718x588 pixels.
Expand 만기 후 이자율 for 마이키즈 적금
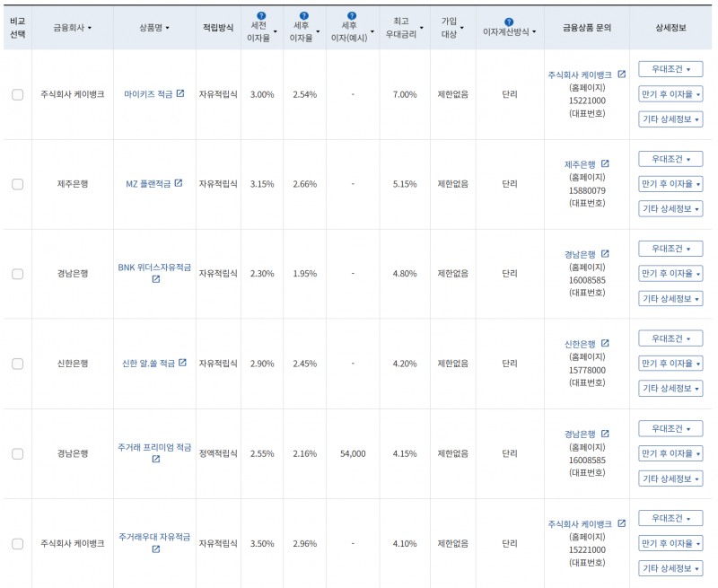670,94
